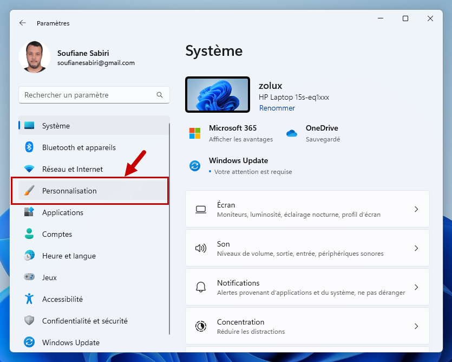Expand the Concentration row chevron
Screen dimensions: 452x362
pyautogui.click(x=416, y=326)
